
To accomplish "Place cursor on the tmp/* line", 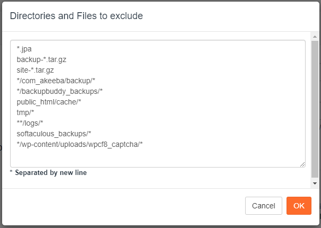I will [25, 112].
